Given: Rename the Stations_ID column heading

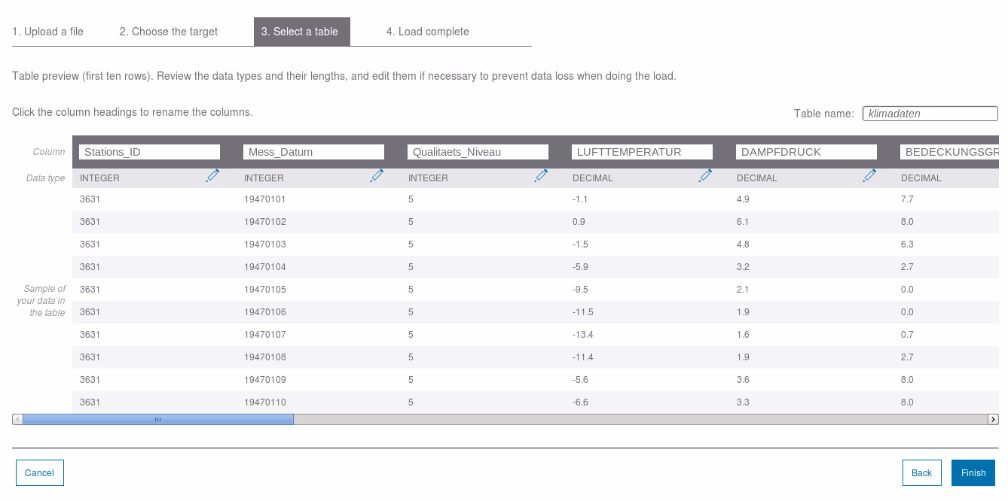Looking at the screenshot, I should [149, 152].
